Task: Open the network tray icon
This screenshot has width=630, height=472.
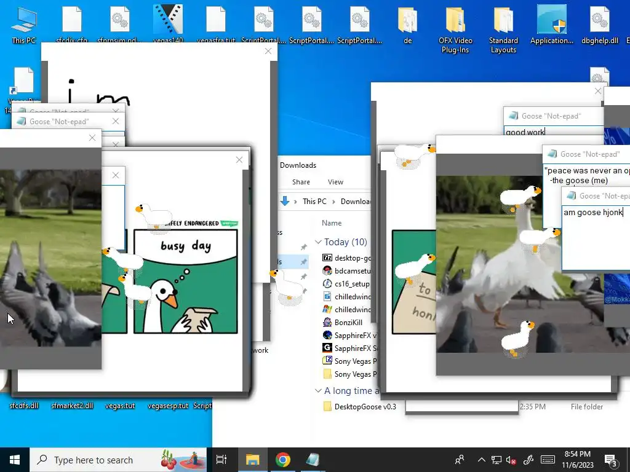Action: pos(496,460)
